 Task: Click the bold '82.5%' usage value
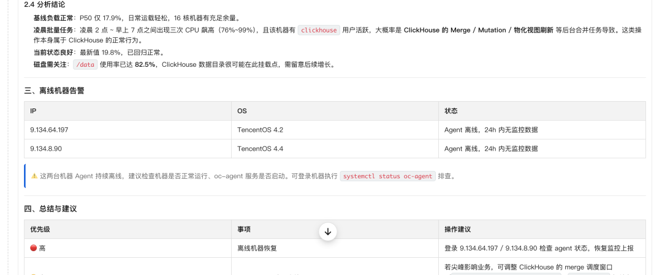click(x=145, y=65)
